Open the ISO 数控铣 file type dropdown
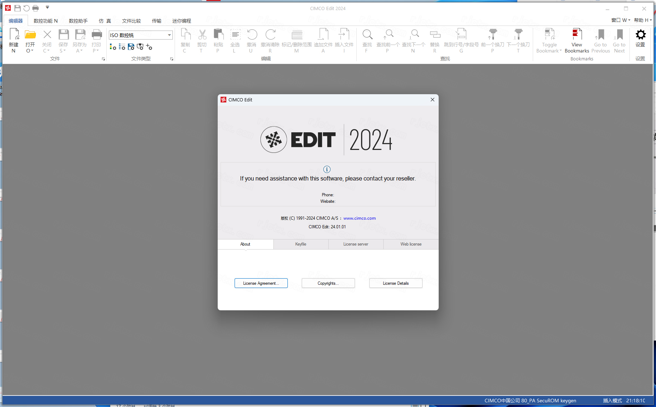Image resolution: width=656 pixels, height=407 pixels. pos(169,35)
